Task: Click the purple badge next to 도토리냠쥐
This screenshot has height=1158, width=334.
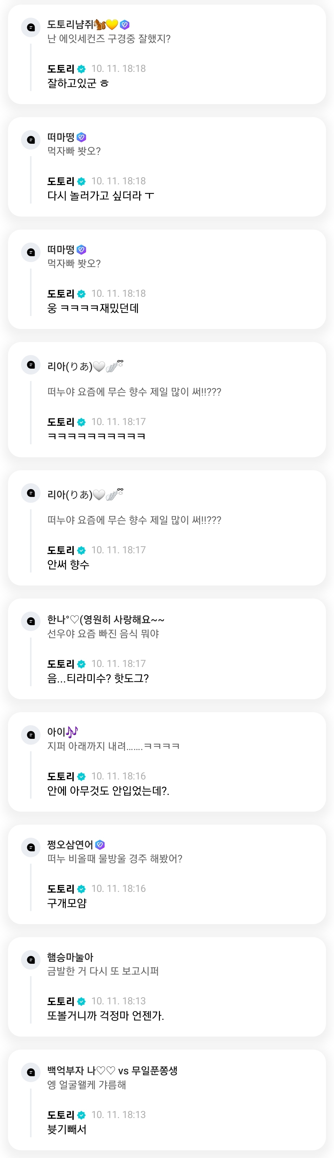Action: [125, 25]
